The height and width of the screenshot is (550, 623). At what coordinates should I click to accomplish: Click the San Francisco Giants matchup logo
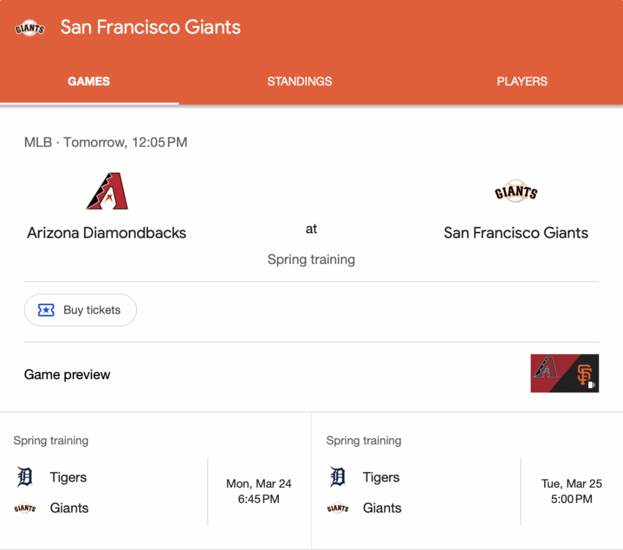516,192
